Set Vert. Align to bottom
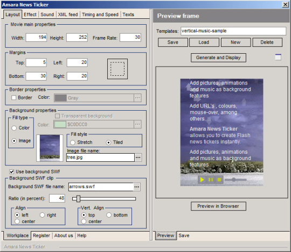 point(109,215)
